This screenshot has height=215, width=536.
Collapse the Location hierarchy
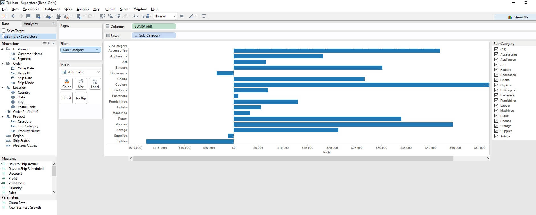3,88
